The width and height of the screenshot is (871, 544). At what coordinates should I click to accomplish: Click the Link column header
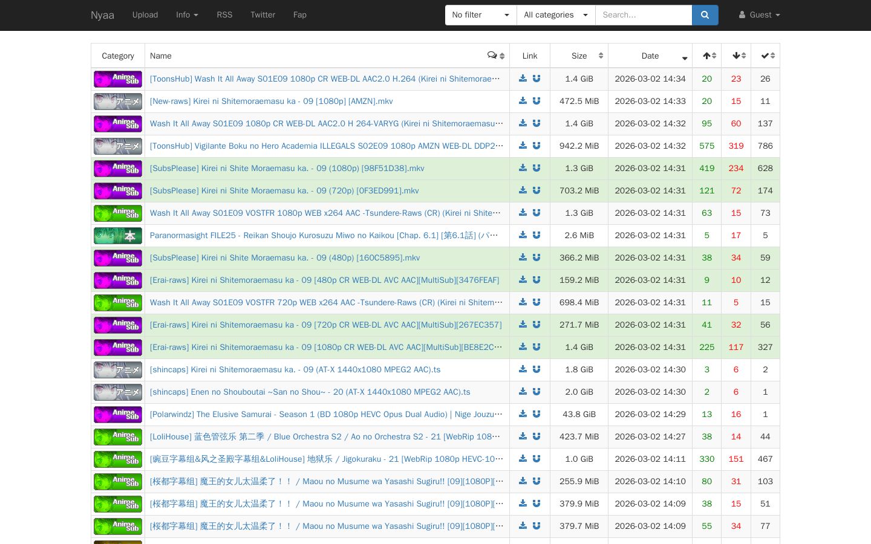point(530,56)
